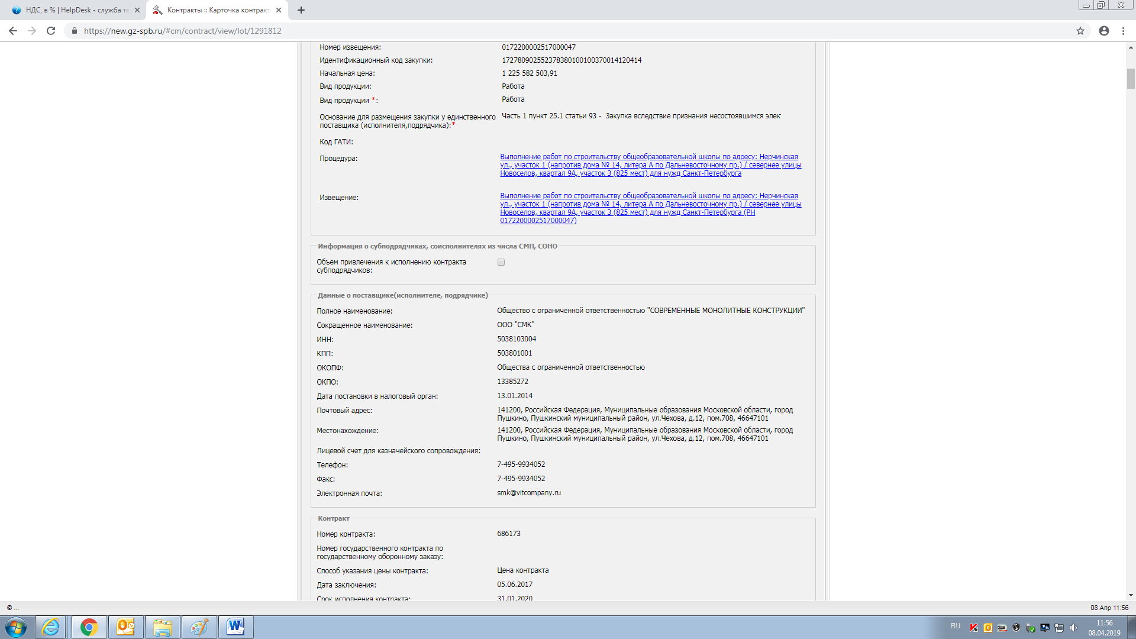The image size is (1136, 639).
Task: Toggle the subcontractors involvement checkbox
Action: [x=501, y=262]
